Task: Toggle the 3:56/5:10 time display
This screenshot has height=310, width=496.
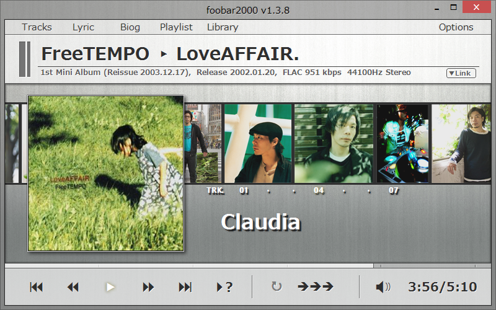Action: point(442,287)
